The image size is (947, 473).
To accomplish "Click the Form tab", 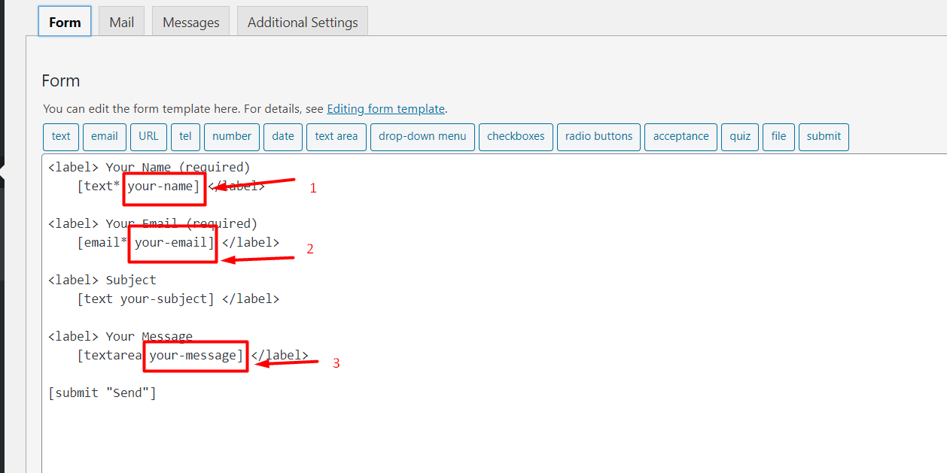I will tap(65, 22).
